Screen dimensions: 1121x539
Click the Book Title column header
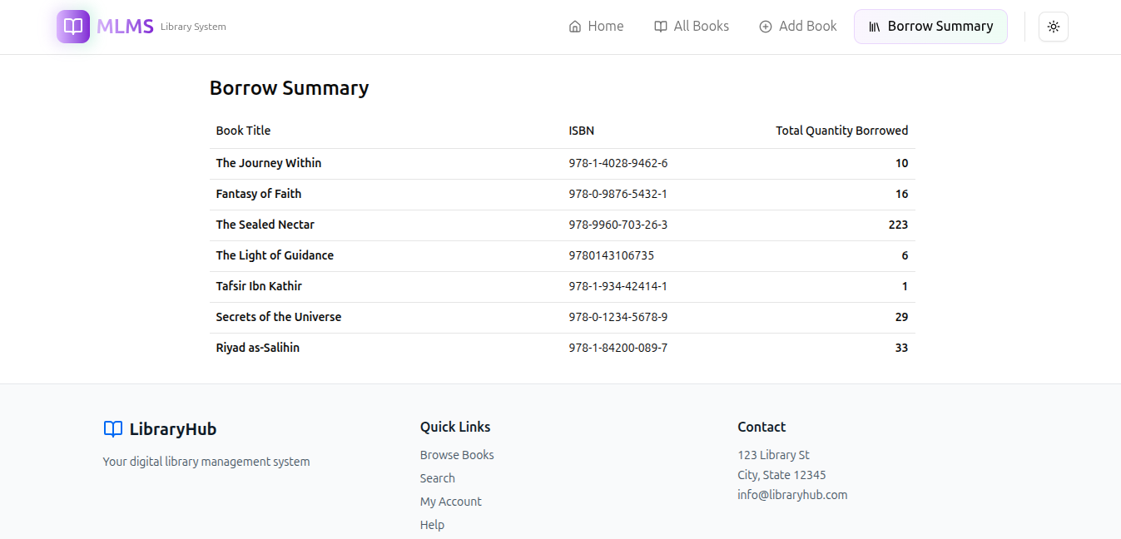pyautogui.click(x=243, y=131)
